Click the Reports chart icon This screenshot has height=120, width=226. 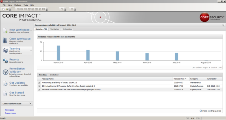click(x=5, y=61)
